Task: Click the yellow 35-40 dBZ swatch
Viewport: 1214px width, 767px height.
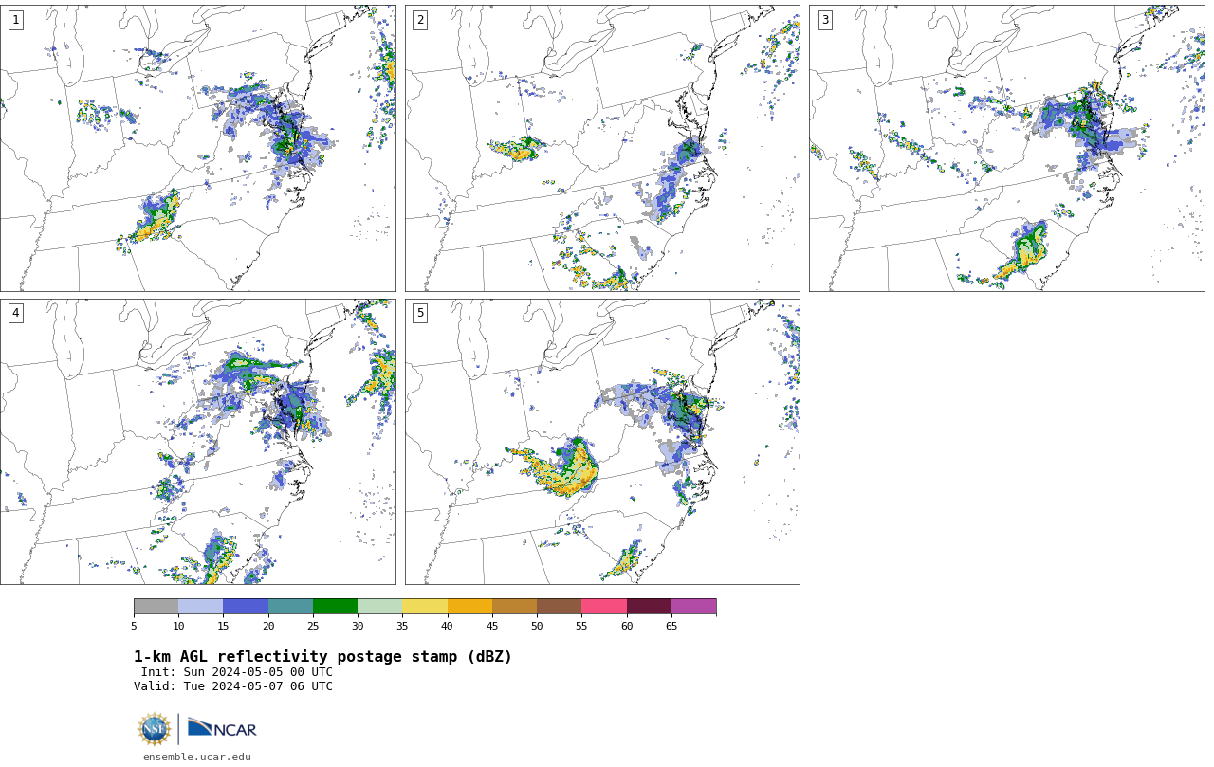Action: (x=425, y=607)
